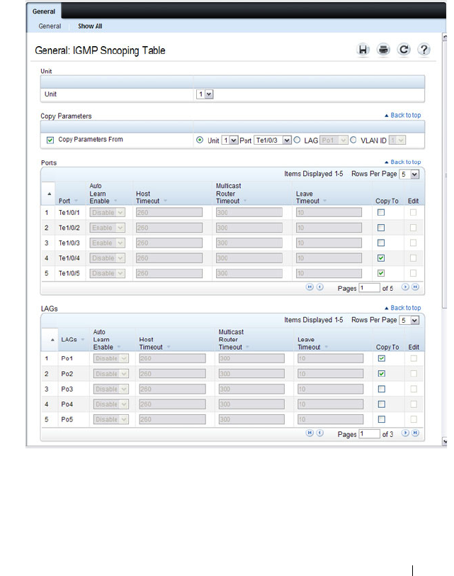Select the General top tab
The height and width of the screenshot is (576, 454).
click(x=44, y=11)
